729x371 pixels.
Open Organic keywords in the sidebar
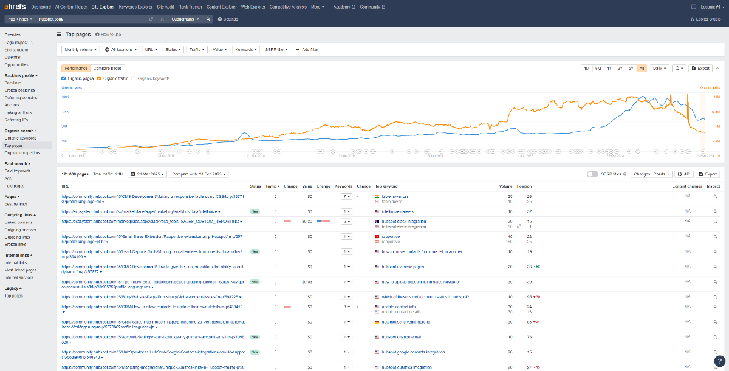[20, 138]
